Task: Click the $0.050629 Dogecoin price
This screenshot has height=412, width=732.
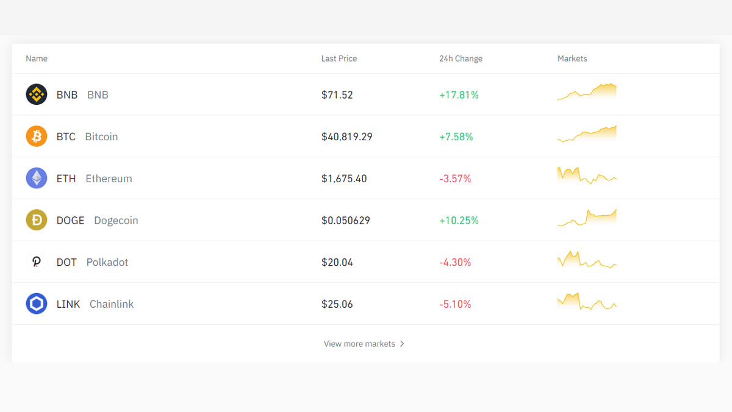Action: [346, 221]
